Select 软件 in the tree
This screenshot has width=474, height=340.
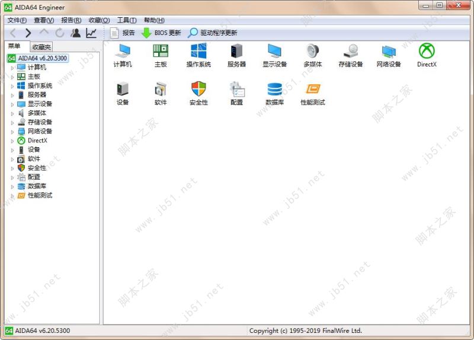point(34,158)
